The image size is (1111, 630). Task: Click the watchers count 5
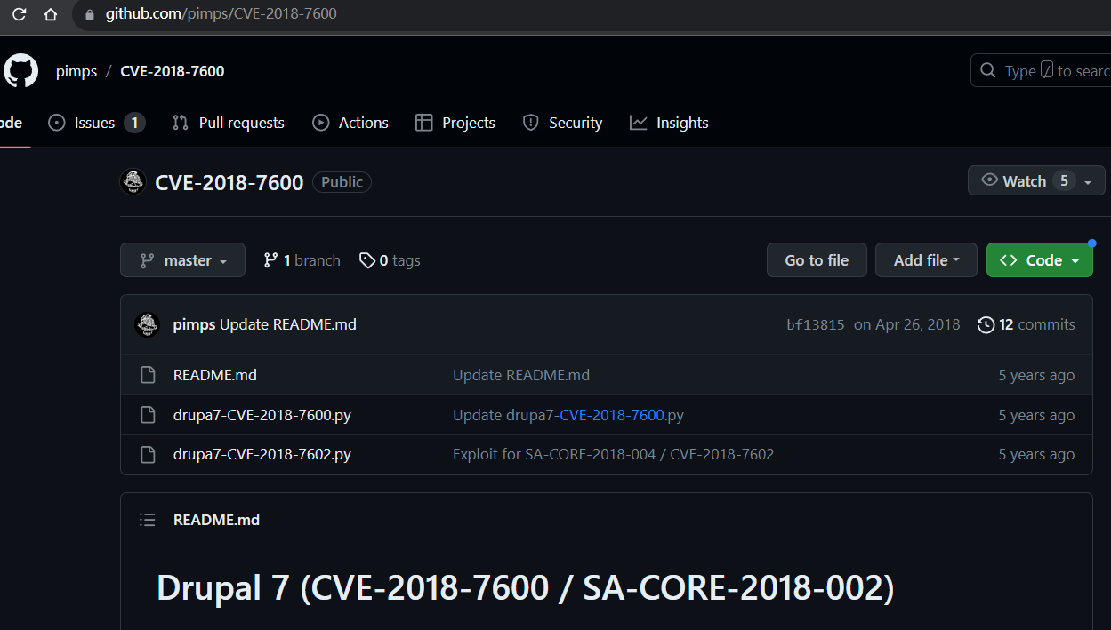click(x=1064, y=180)
